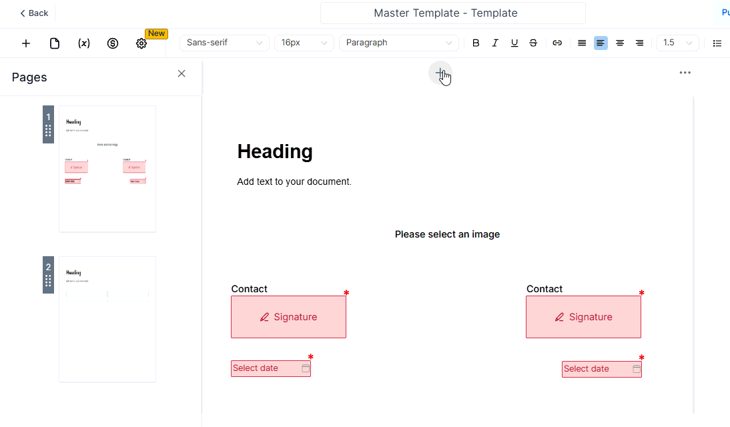Toggle italic formatting
730x427 pixels.
[x=495, y=43]
